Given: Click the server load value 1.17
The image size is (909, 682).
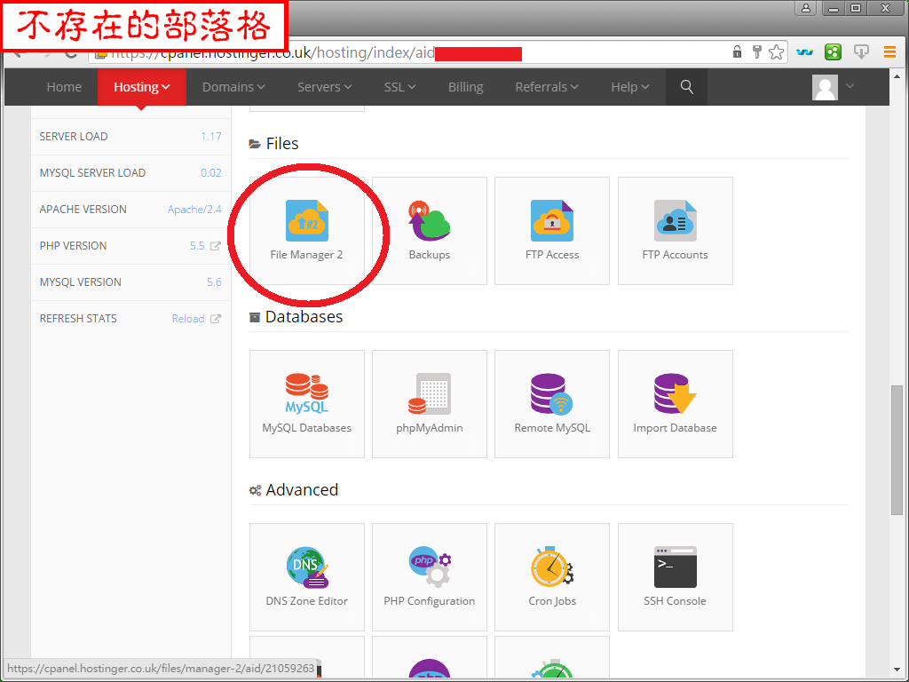Looking at the screenshot, I should [x=211, y=136].
